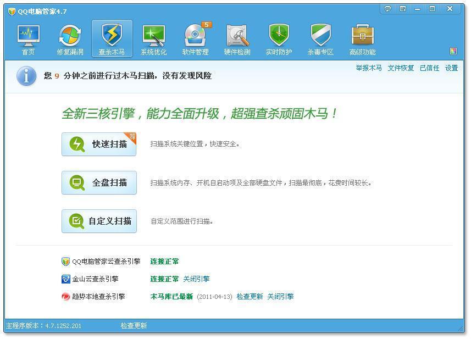This screenshot has height=339, width=471.
Task: Click the feedback speech bubble icon in title bar
Action: click(388, 9)
